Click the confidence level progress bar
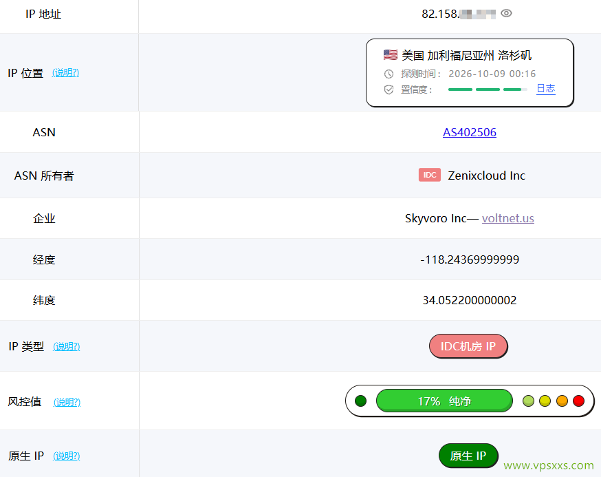This screenshot has height=477, width=601. coord(488,89)
